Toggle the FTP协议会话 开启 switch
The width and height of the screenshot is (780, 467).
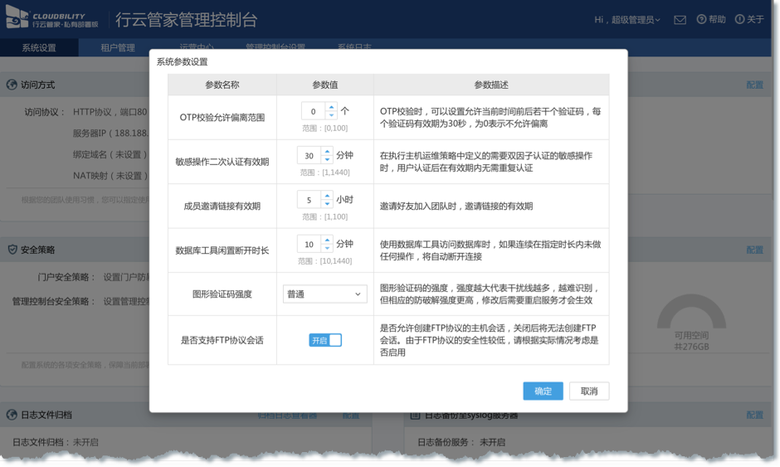(x=325, y=340)
